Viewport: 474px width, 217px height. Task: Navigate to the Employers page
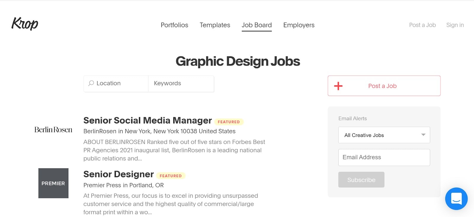[x=299, y=25]
